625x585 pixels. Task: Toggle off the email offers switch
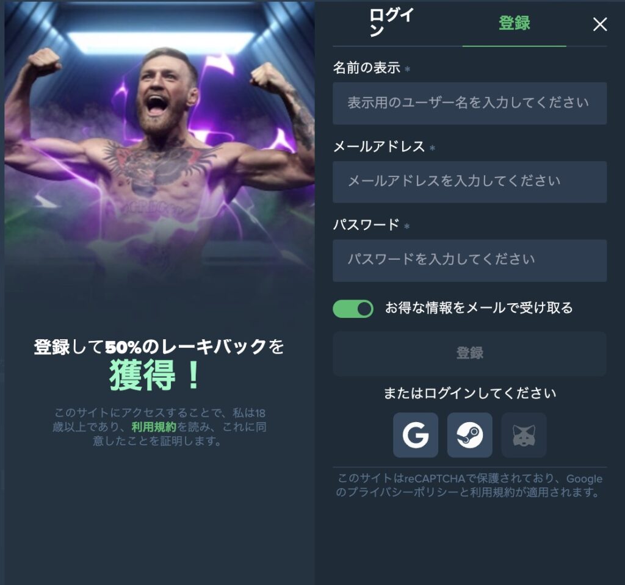[353, 309]
